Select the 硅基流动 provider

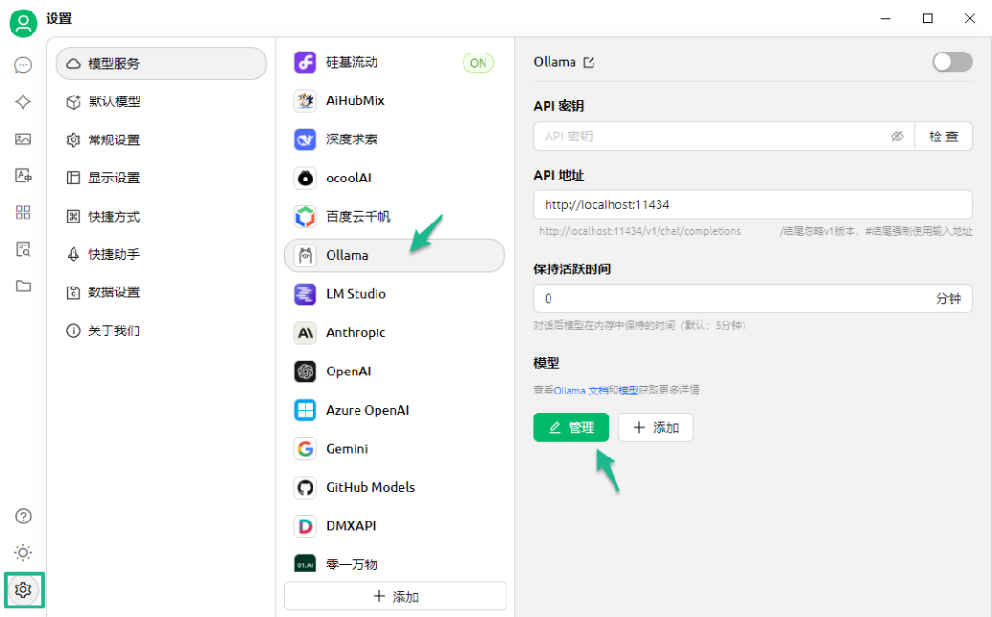pos(394,63)
